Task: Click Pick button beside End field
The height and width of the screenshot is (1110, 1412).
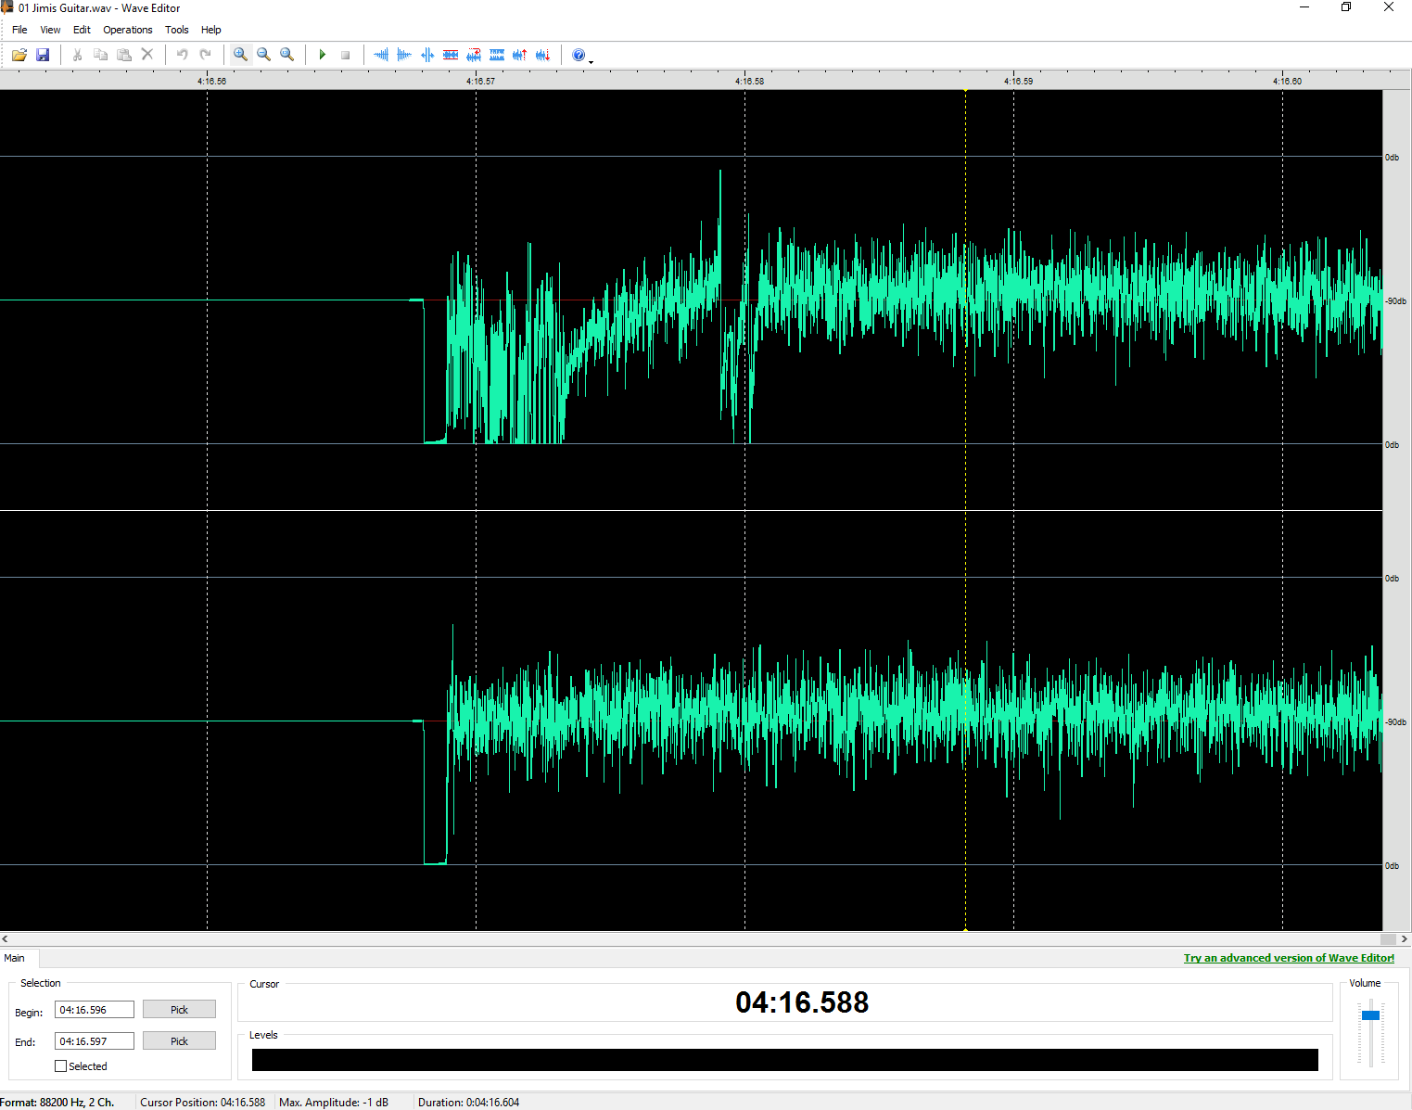Action: pos(179,1041)
